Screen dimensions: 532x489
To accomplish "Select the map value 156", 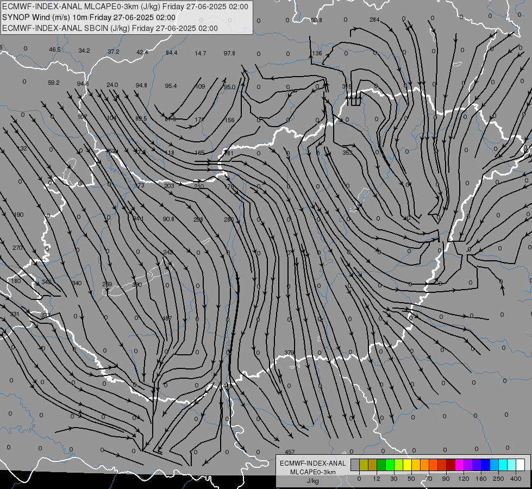I will point(229,120).
